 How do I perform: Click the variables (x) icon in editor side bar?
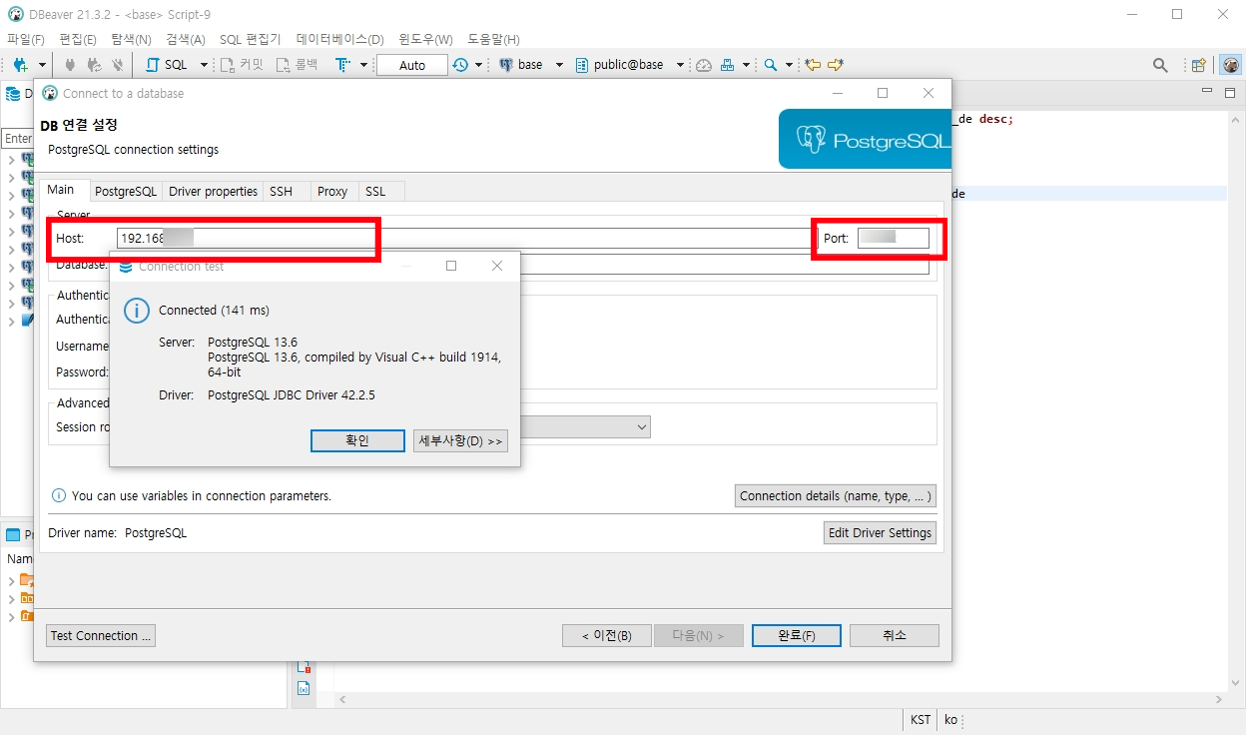(x=304, y=688)
